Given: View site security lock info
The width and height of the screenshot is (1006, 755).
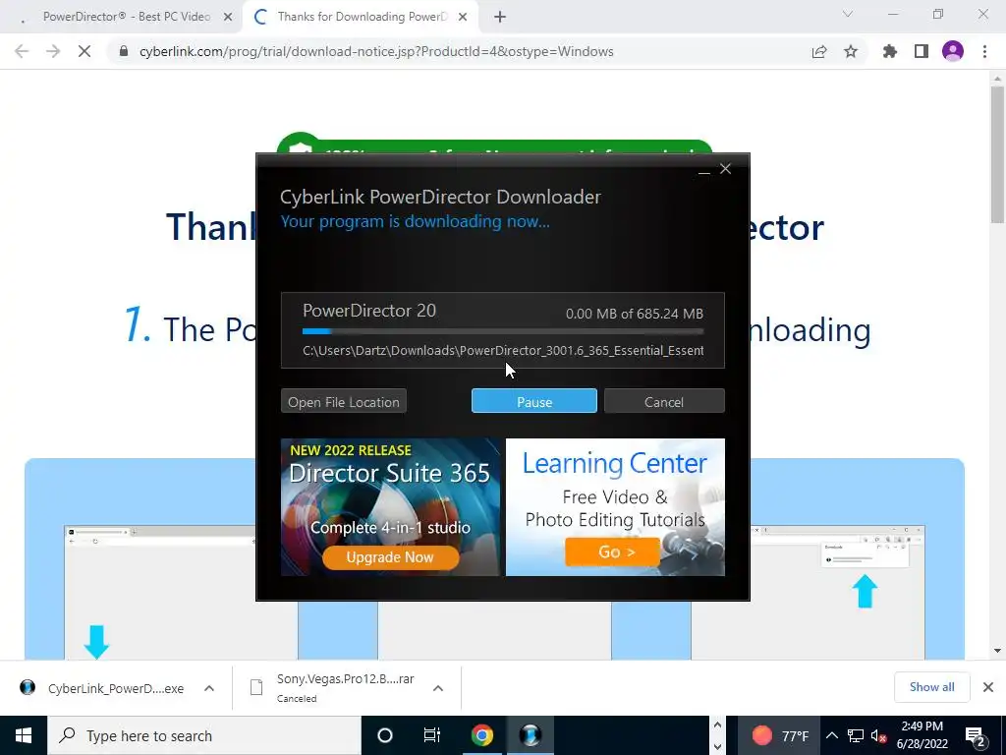Looking at the screenshot, I should pos(124,51).
